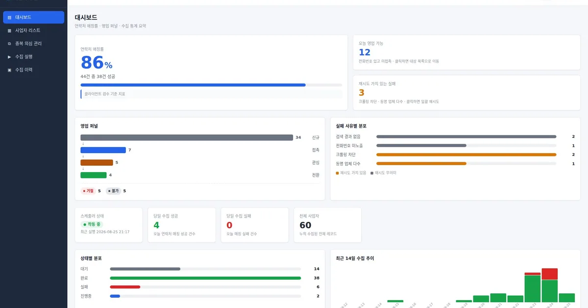The image size is (588, 308).
Task: Click the 대시보드 sidebar icon
Action: [x=9, y=17]
